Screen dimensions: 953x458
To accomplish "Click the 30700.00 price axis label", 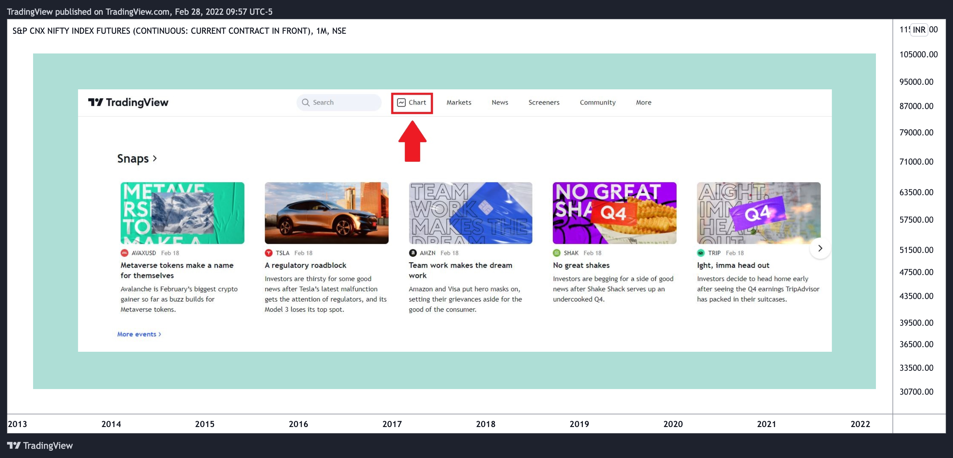I will pyautogui.click(x=916, y=392).
